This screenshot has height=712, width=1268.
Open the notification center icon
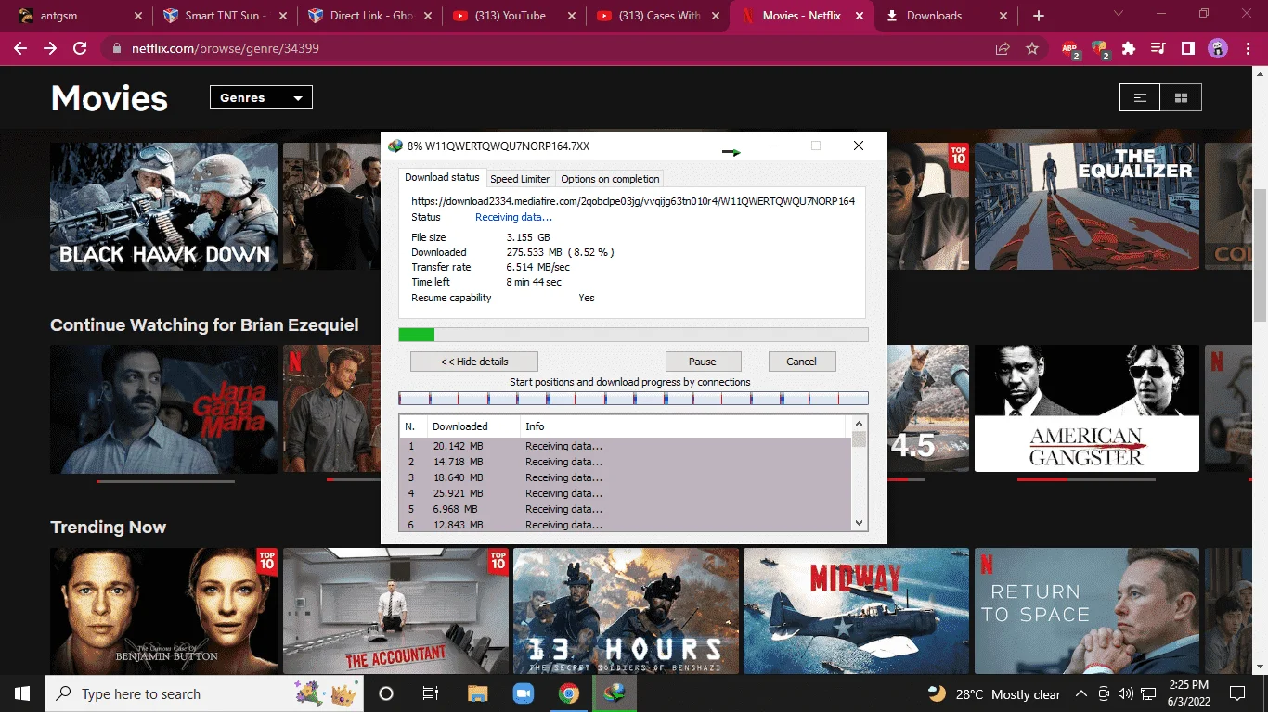(1236, 693)
